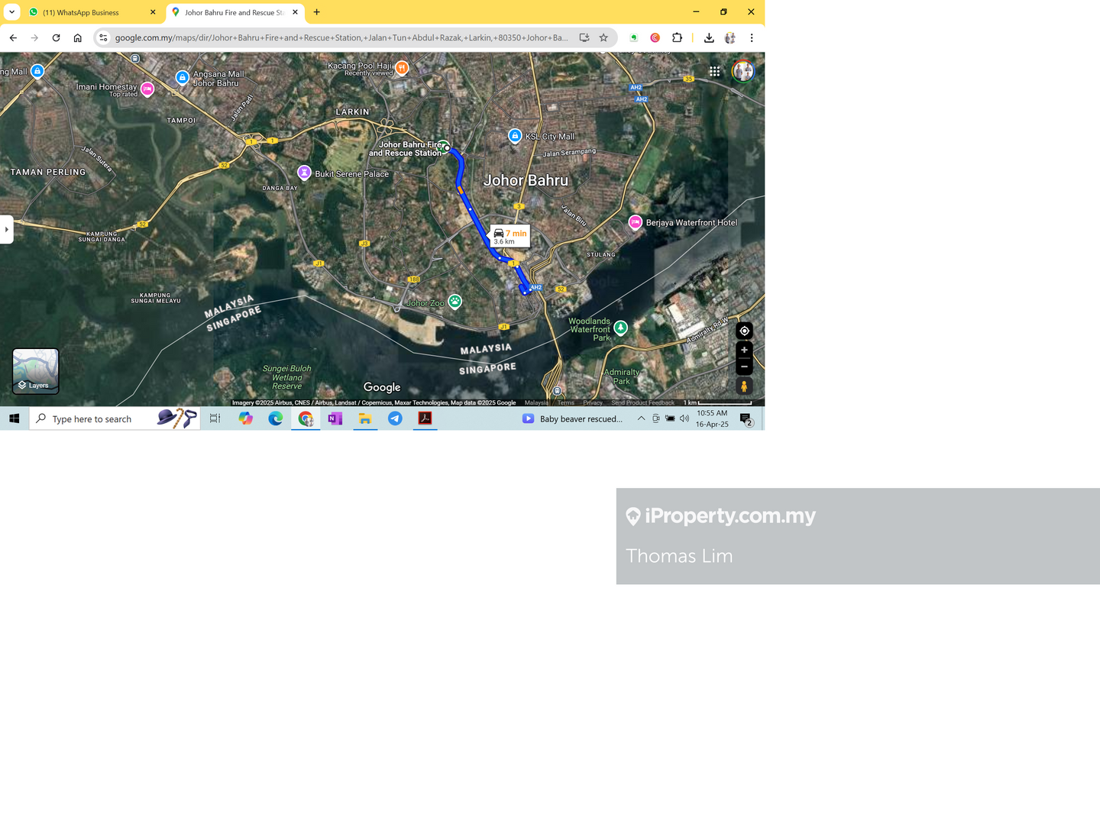
Task: Reload the current page
Action: point(56,37)
